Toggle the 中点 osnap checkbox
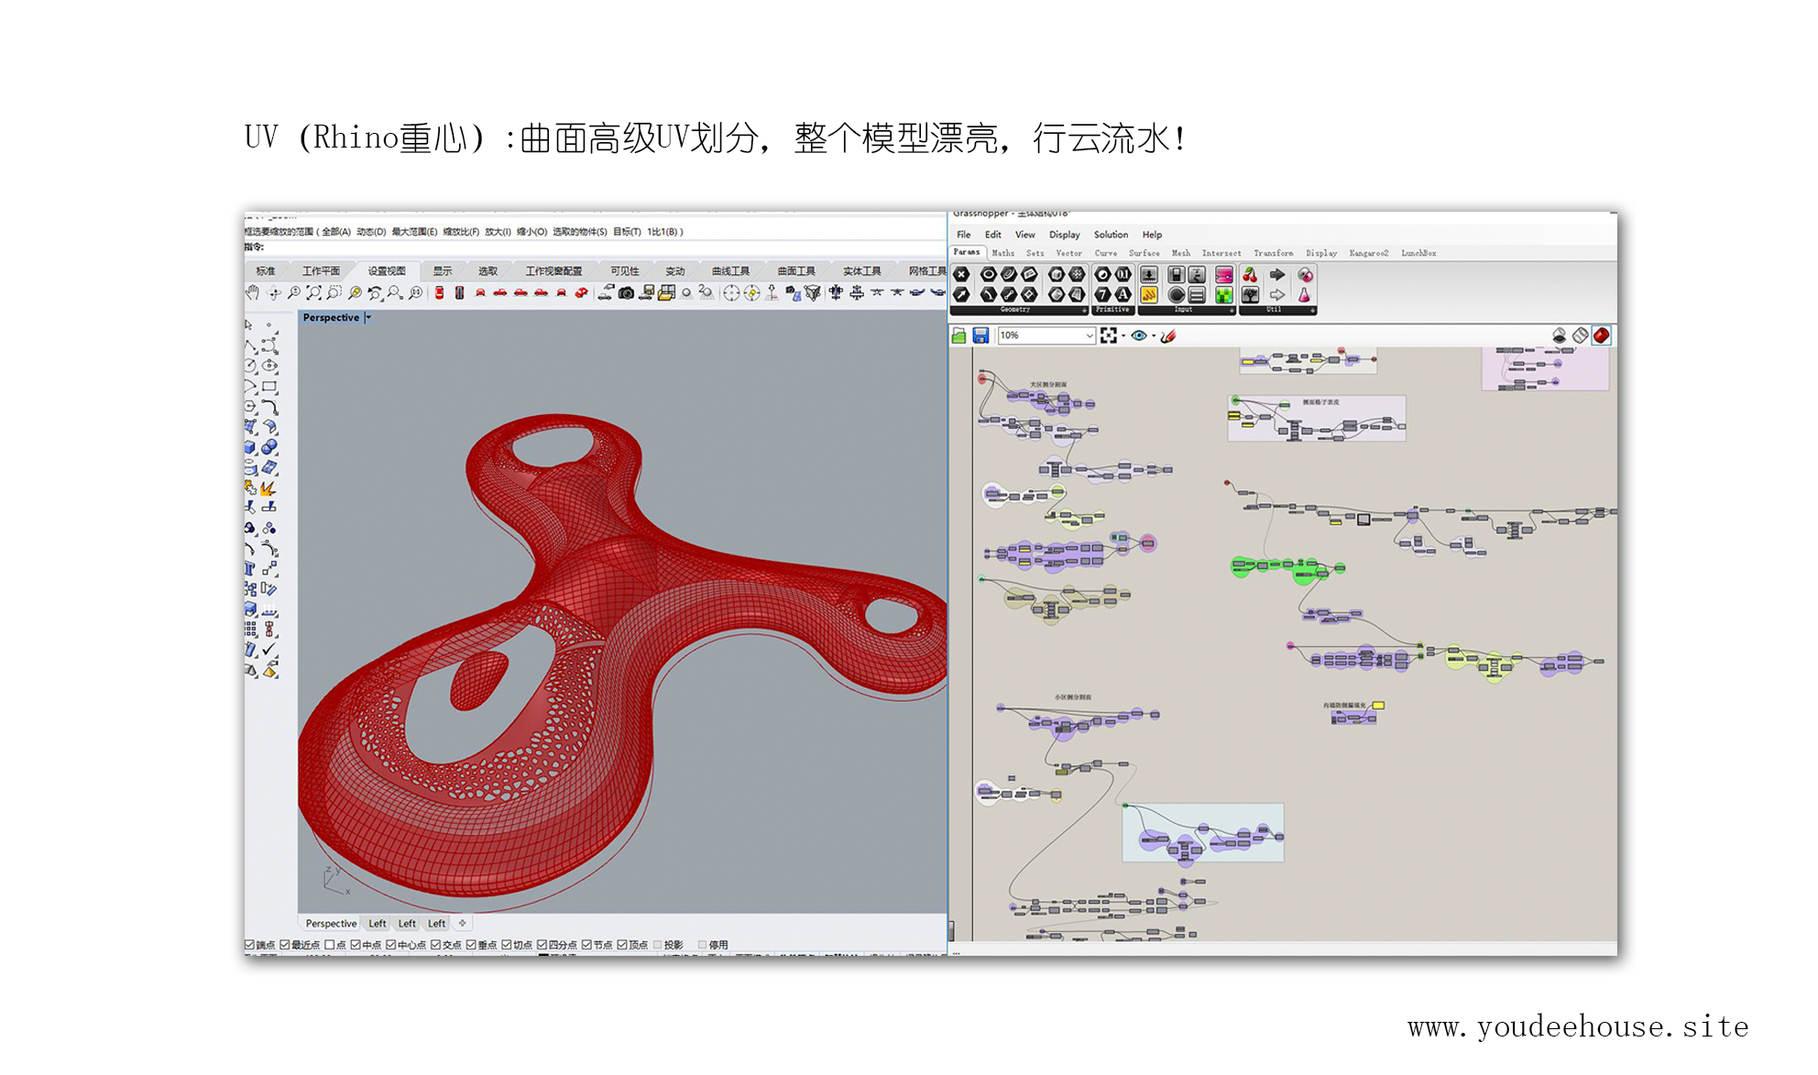The image size is (1818, 1075). pyautogui.click(x=356, y=945)
